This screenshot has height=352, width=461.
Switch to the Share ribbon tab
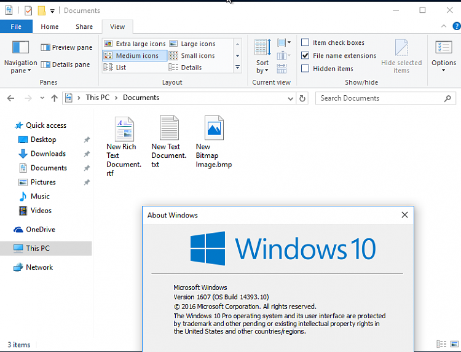[84, 27]
